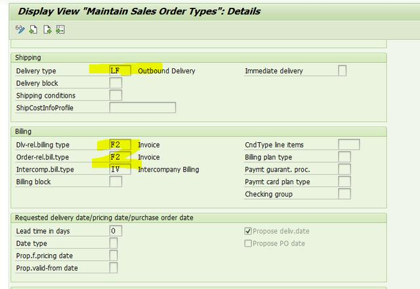Click the Delivery block field
Screen dimensions: 420x289
coord(115,83)
